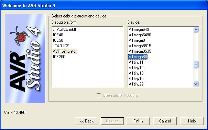Choose ICE200 from platform list
Image resolution: width=208 pixels, height=130 pixels.
coord(59,57)
